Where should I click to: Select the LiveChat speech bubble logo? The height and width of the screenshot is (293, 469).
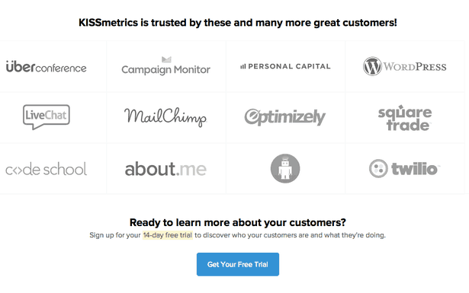(47, 117)
